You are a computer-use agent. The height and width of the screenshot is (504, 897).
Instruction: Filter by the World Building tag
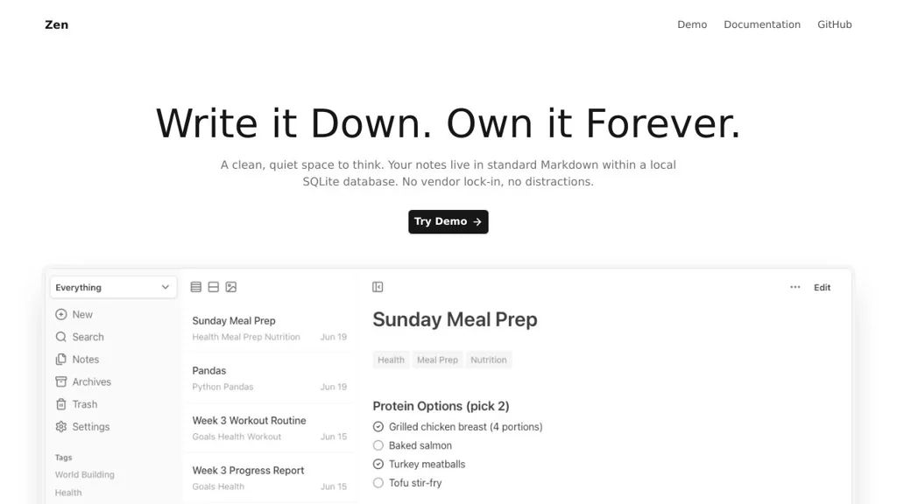coord(85,475)
